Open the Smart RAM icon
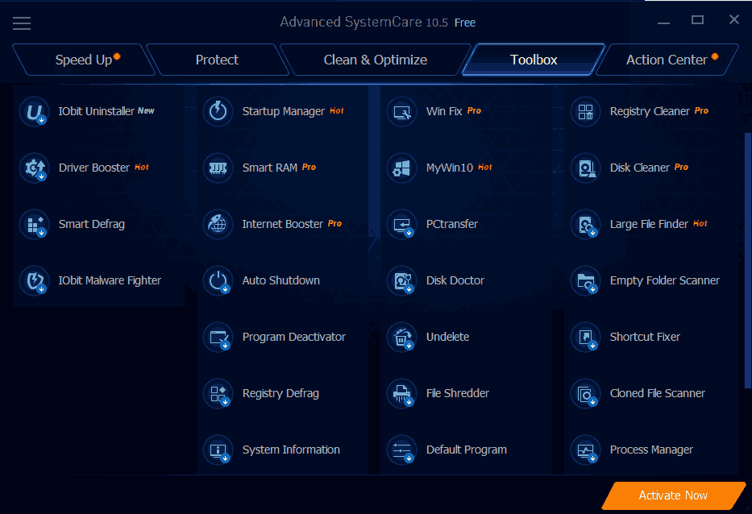 (218, 168)
